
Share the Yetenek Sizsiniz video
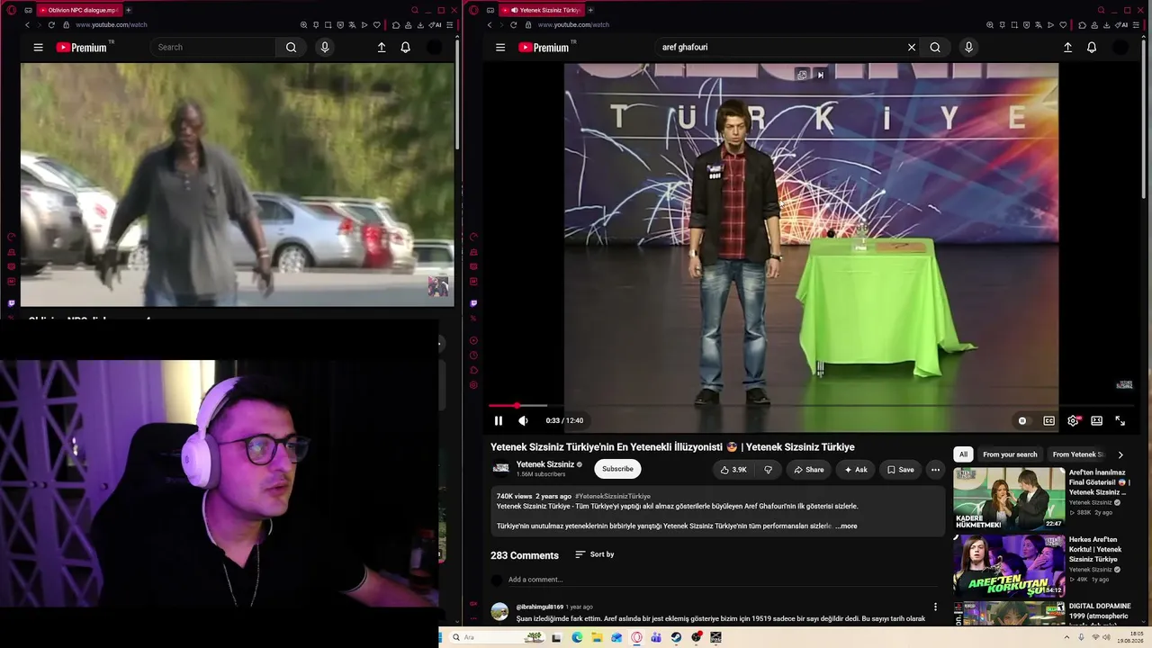(x=808, y=469)
